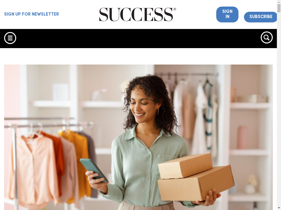Open the hamburger menu icon
The width and height of the screenshot is (281, 210).
(10, 38)
